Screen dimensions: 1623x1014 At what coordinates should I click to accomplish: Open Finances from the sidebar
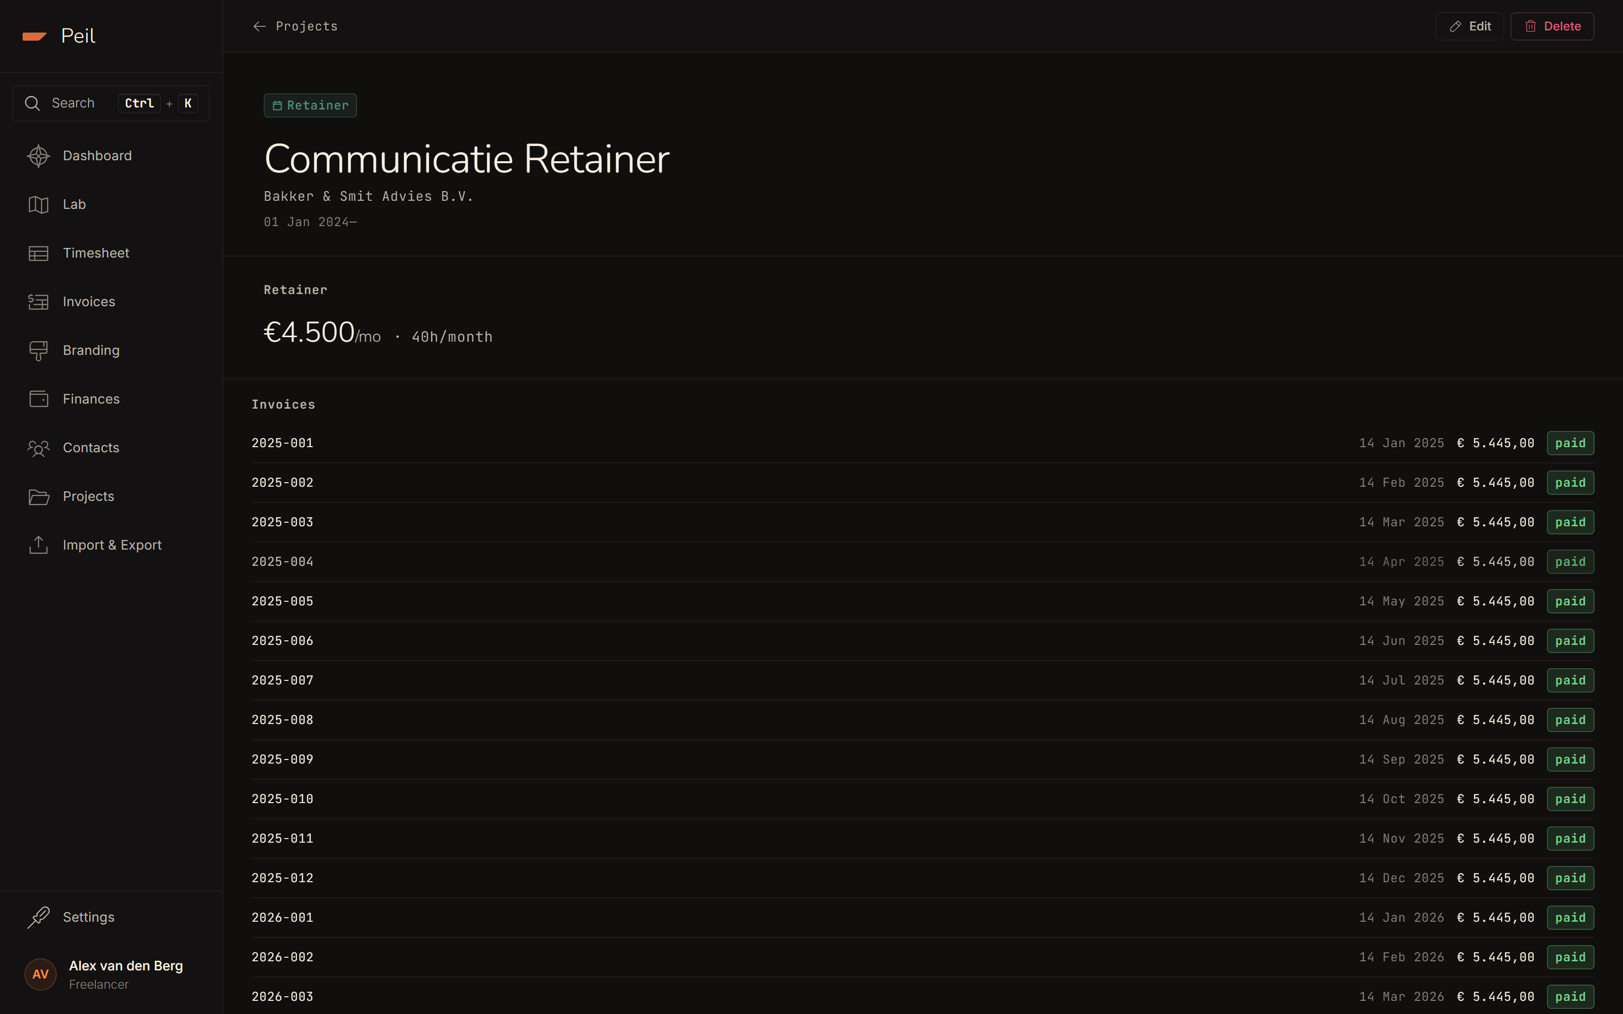pyautogui.click(x=111, y=399)
